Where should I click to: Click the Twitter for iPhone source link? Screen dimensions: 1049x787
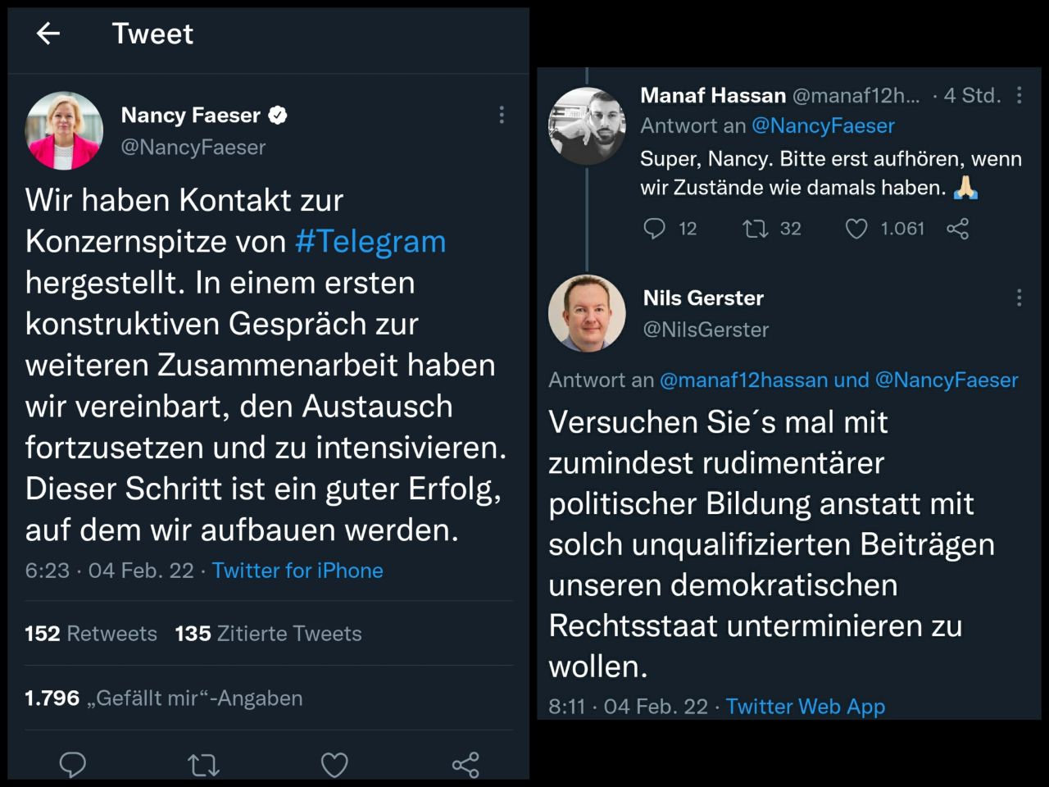[x=297, y=571]
